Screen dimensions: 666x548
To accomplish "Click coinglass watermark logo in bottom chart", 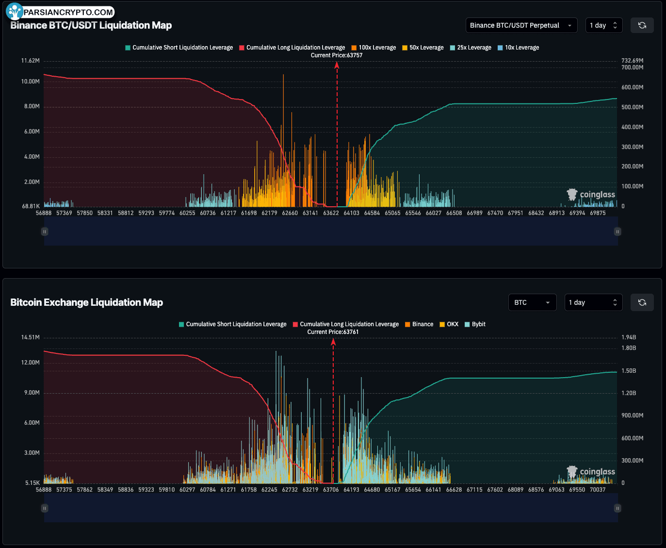I will (591, 472).
